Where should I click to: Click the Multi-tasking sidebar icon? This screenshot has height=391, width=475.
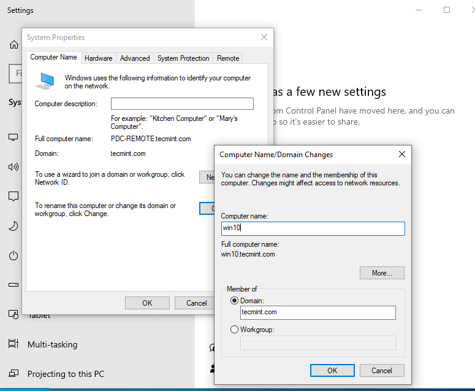coord(13,344)
